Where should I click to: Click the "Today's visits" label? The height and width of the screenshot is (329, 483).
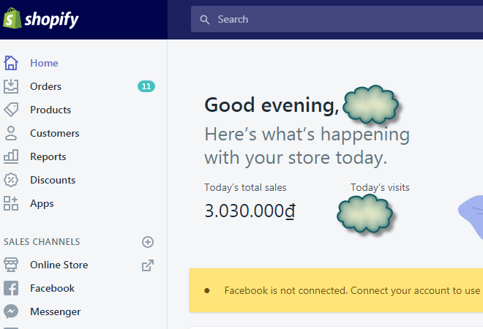click(380, 187)
